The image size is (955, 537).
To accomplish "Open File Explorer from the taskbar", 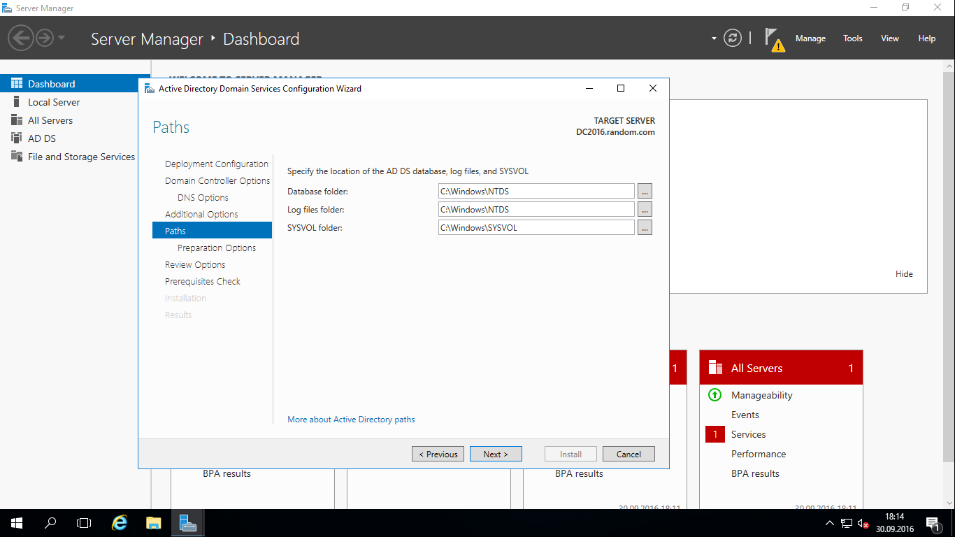I will point(154,523).
